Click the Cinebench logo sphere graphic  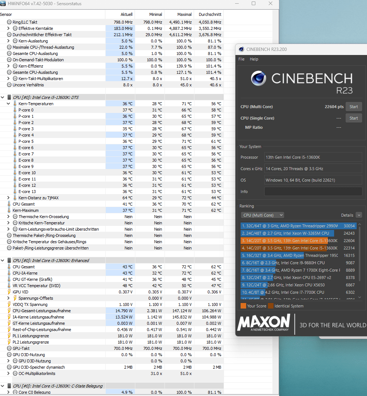tap(258, 78)
